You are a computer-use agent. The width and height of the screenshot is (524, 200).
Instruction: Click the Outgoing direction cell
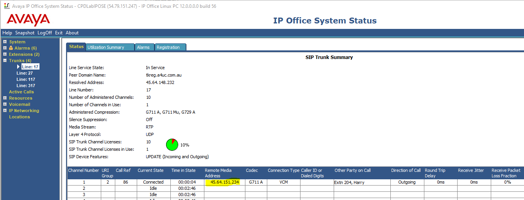[x=407, y=182]
